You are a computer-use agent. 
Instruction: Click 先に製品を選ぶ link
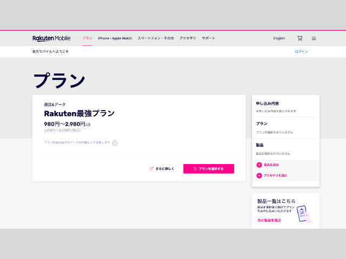(x=269, y=220)
